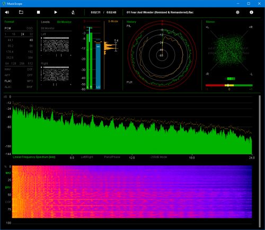Click the stereo correlation meter bar

[x=229, y=85]
